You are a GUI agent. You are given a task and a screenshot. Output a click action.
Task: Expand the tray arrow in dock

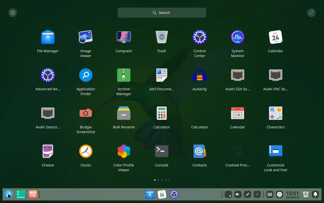pyautogui.click(x=257, y=194)
